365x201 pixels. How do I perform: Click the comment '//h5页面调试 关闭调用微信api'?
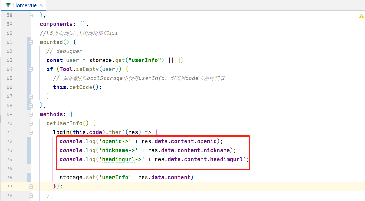pyautogui.click(x=79, y=33)
